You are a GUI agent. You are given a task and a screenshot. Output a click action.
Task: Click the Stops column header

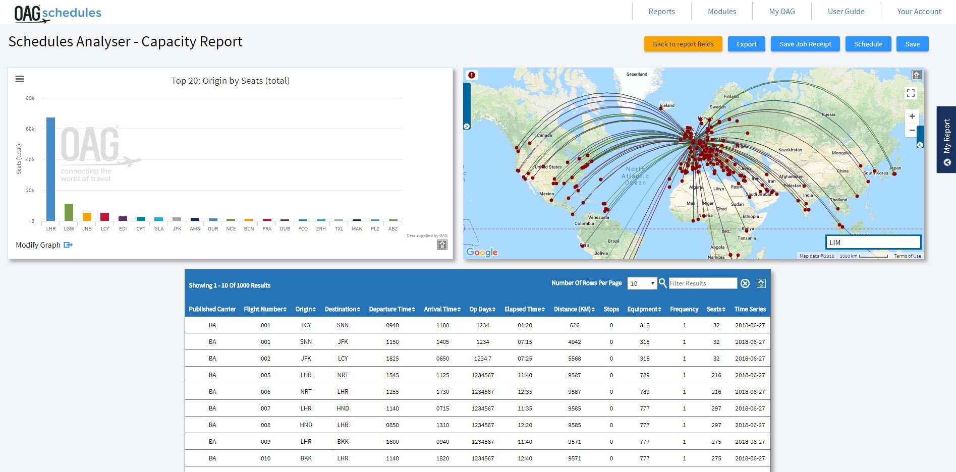(611, 309)
